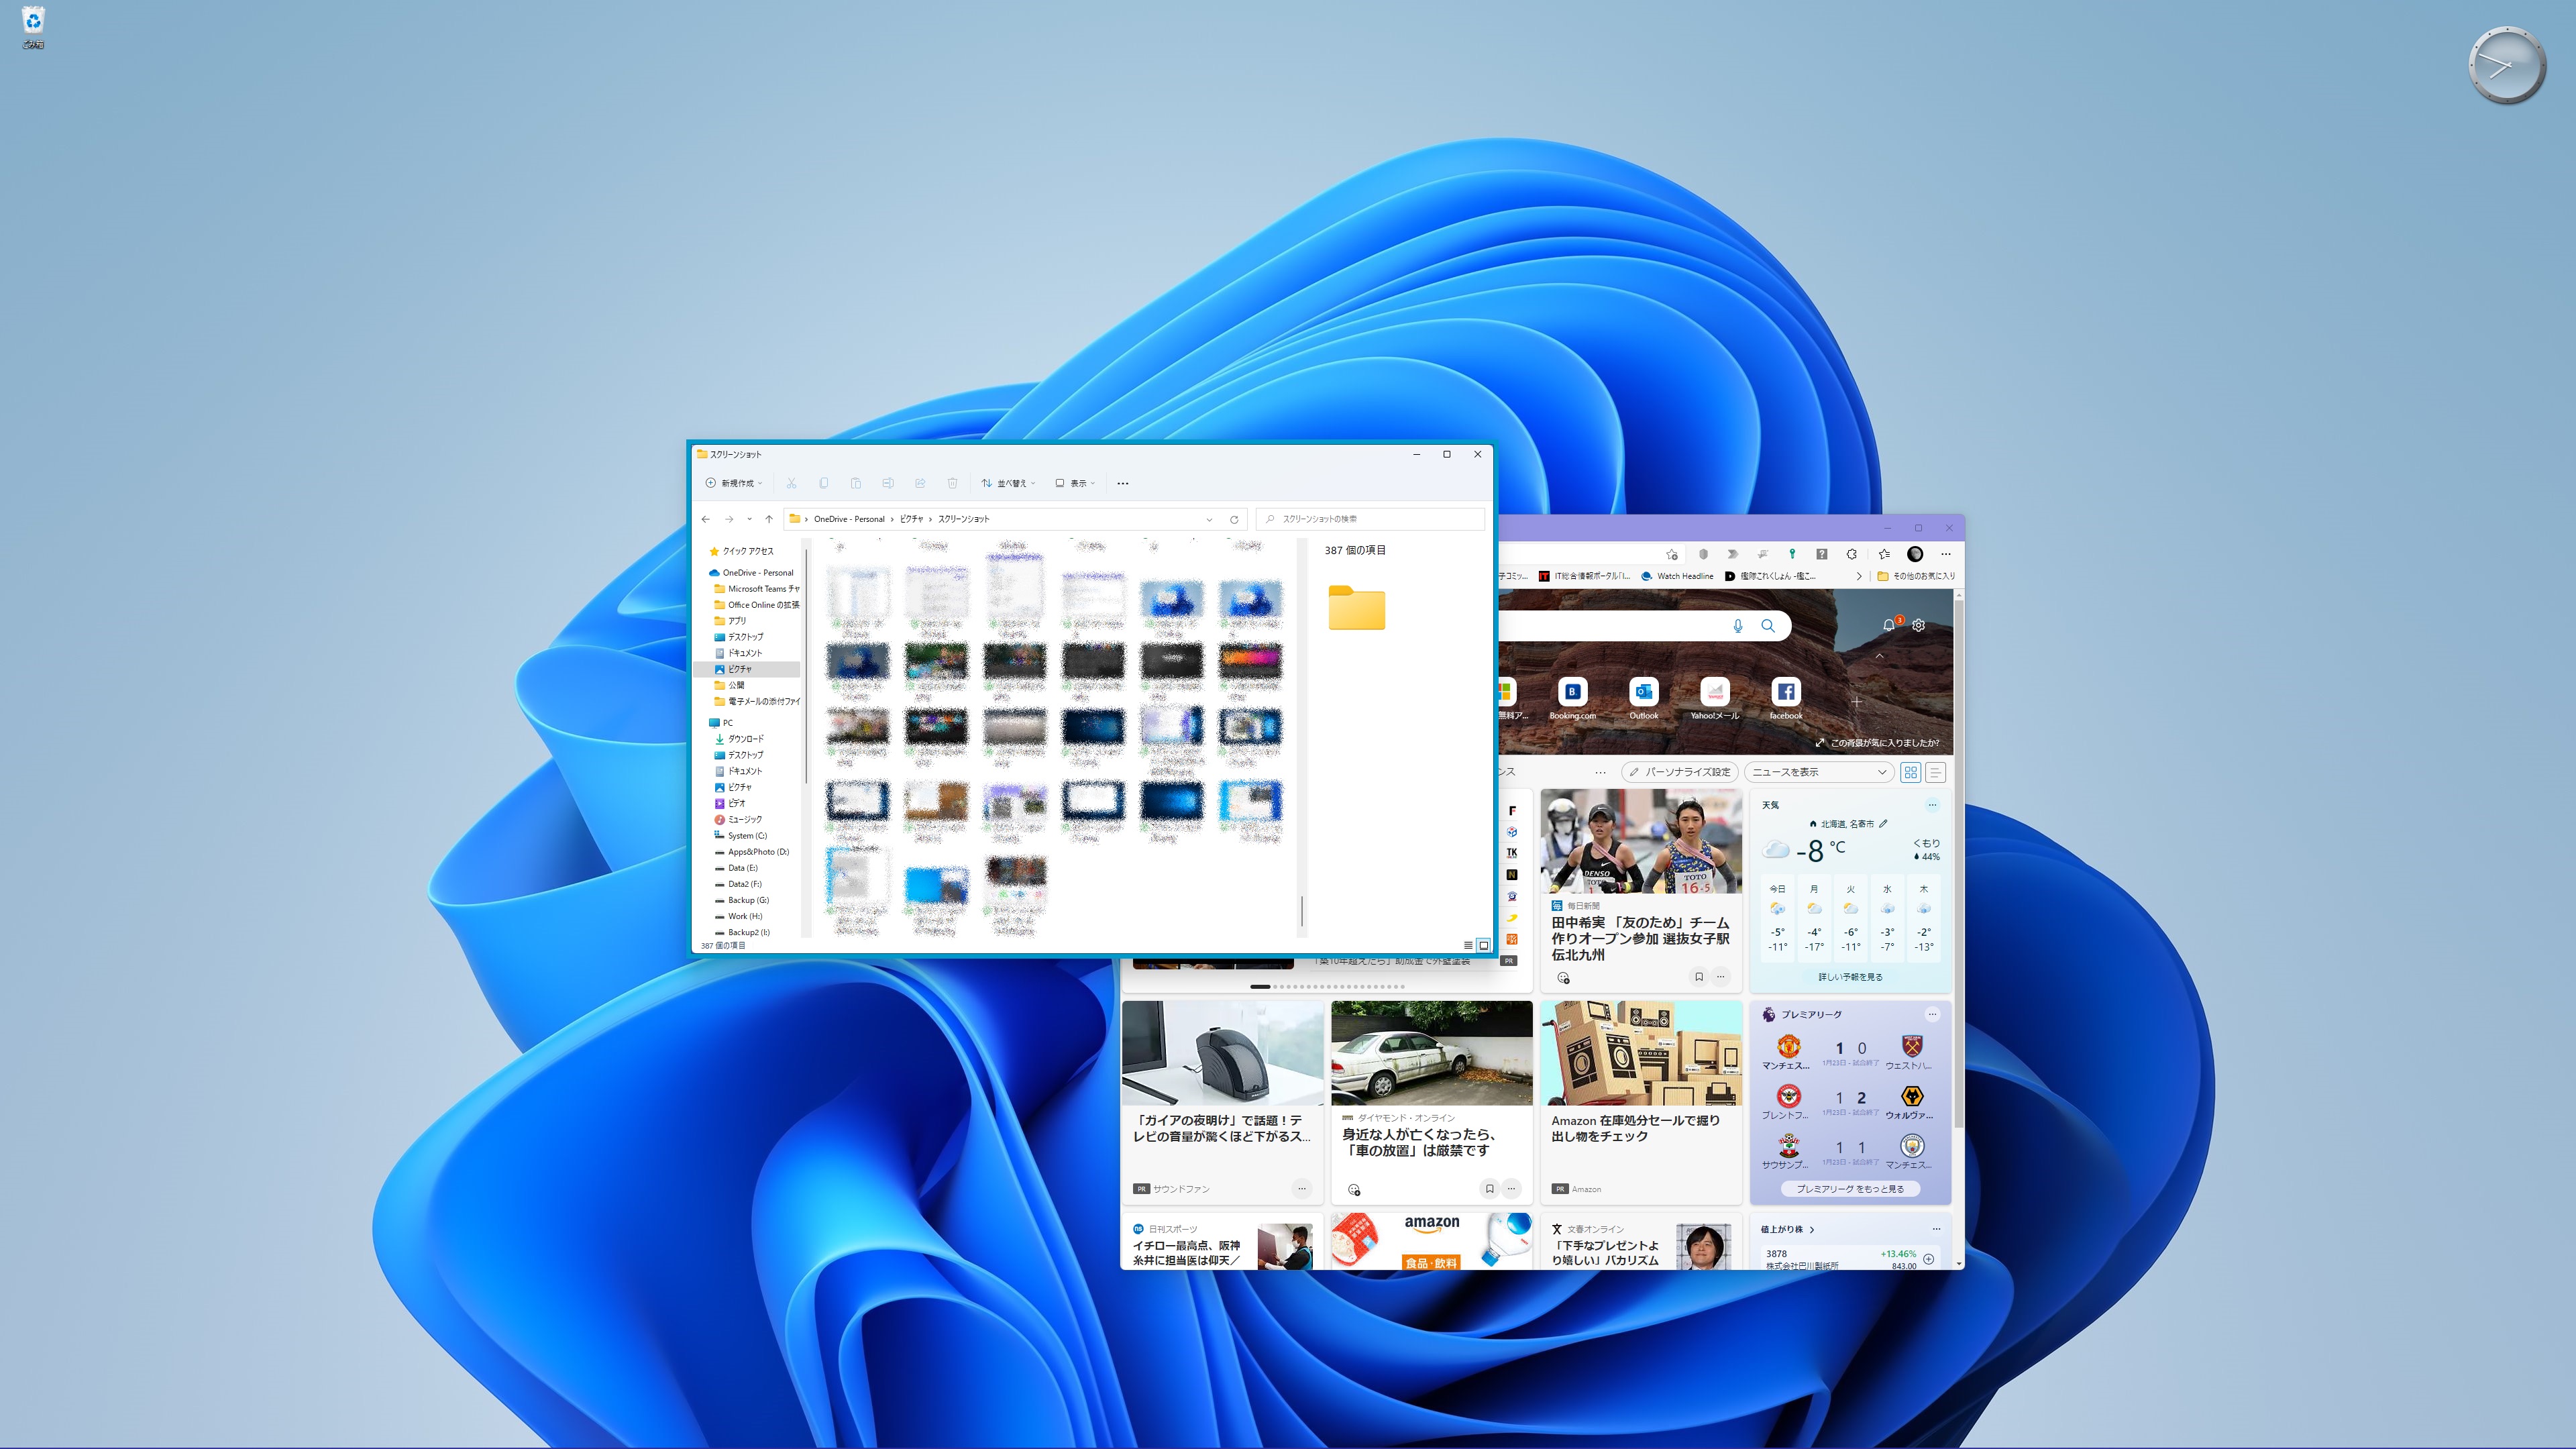Open the 表示 view dropdown
Image resolution: width=2576 pixels, height=1449 pixels.
(1076, 483)
